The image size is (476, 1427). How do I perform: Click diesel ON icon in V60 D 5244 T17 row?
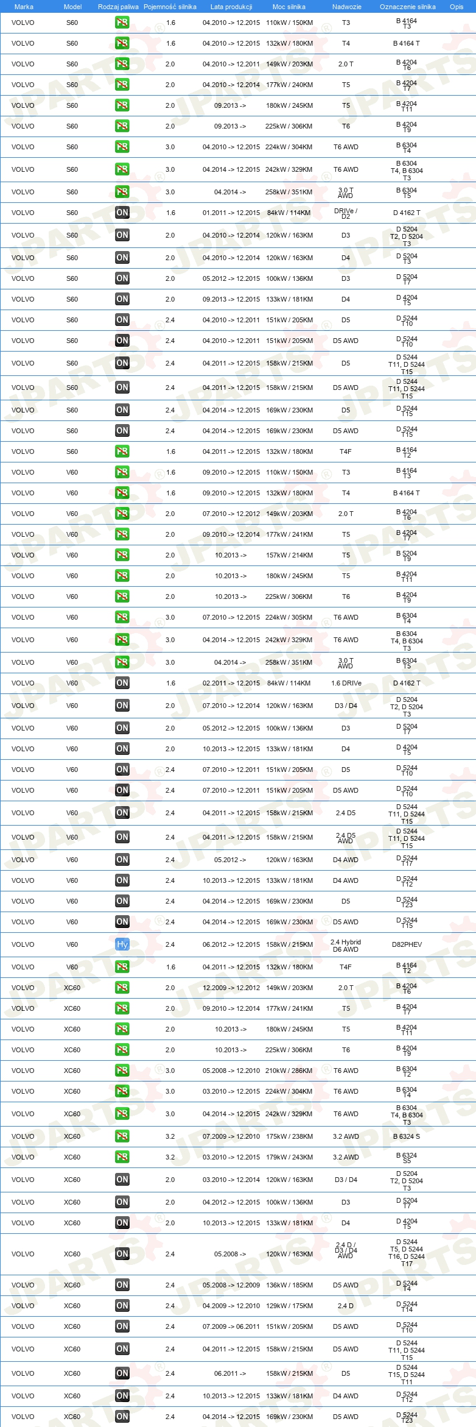(122, 860)
